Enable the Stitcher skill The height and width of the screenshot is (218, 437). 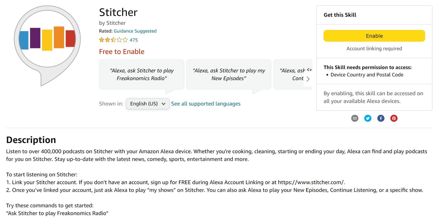click(x=374, y=36)
